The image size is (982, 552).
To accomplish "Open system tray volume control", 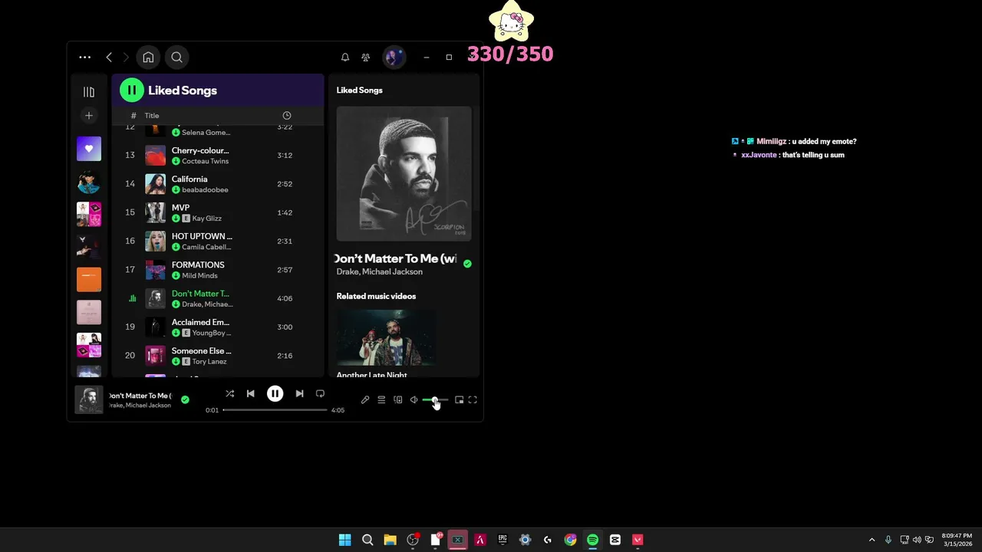I will (x=917, y=540).
